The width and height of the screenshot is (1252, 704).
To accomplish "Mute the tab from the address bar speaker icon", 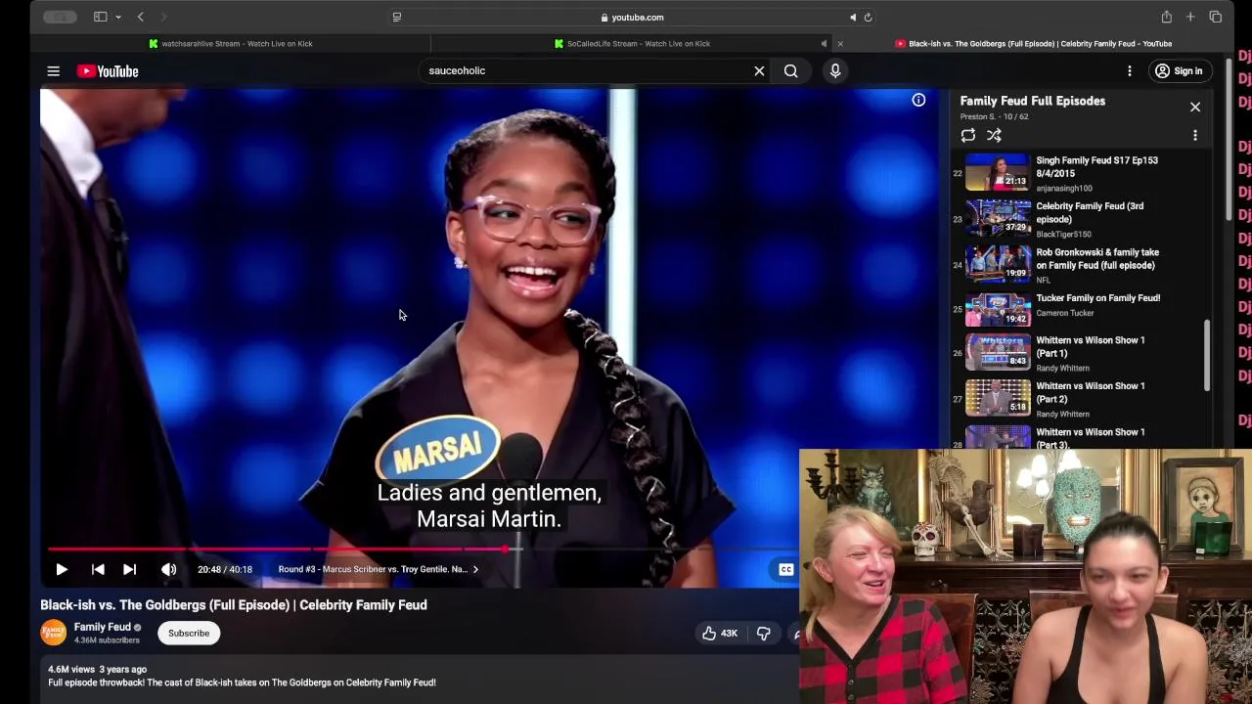I will (853, 17).
